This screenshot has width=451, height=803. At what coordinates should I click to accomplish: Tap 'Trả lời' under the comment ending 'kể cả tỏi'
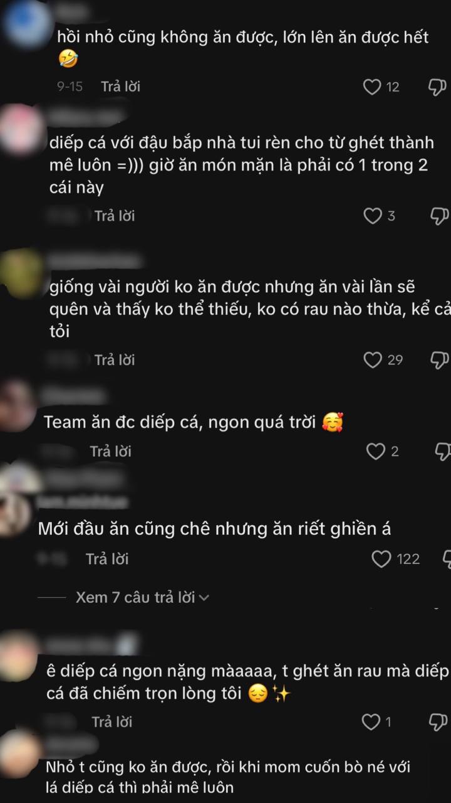click(x=115, y=360)
